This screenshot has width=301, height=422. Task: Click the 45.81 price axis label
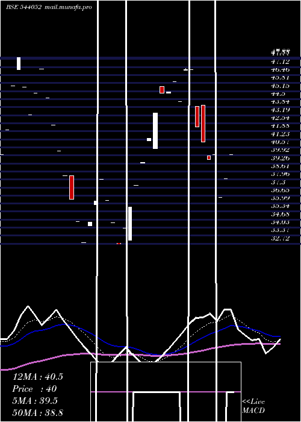pyautogui.click(x=281, y=78)
